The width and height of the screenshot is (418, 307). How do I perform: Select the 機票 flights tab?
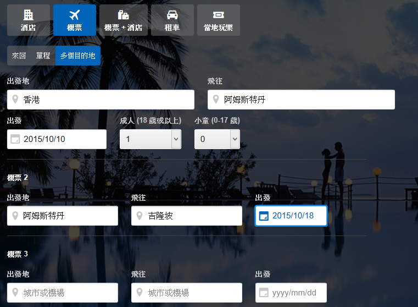pos(75,20)
